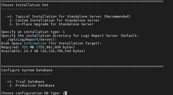This screenshot has width=173, height=95.
Task: Click the 'Choose configuration DB Type' prompt
Action: tap(33, 93)
